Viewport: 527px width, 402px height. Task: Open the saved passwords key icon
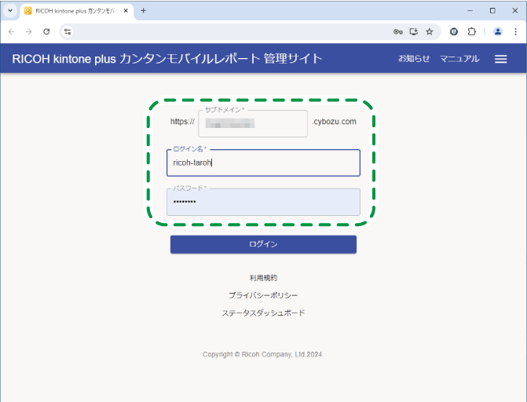398,31
